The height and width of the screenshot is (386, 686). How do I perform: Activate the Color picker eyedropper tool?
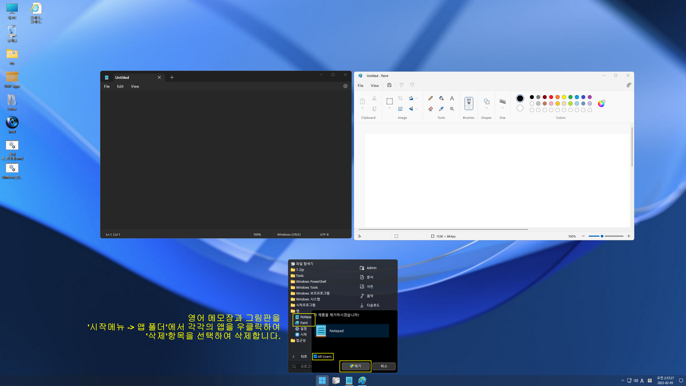coord(441,109)
